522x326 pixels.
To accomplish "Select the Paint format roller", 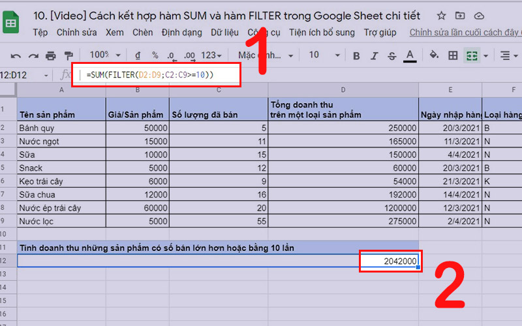I will coord(69,55).
